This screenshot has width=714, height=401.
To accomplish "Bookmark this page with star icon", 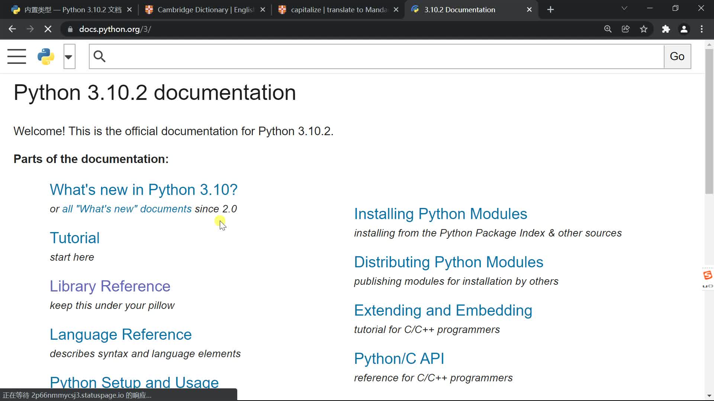I will coord(644,29).
